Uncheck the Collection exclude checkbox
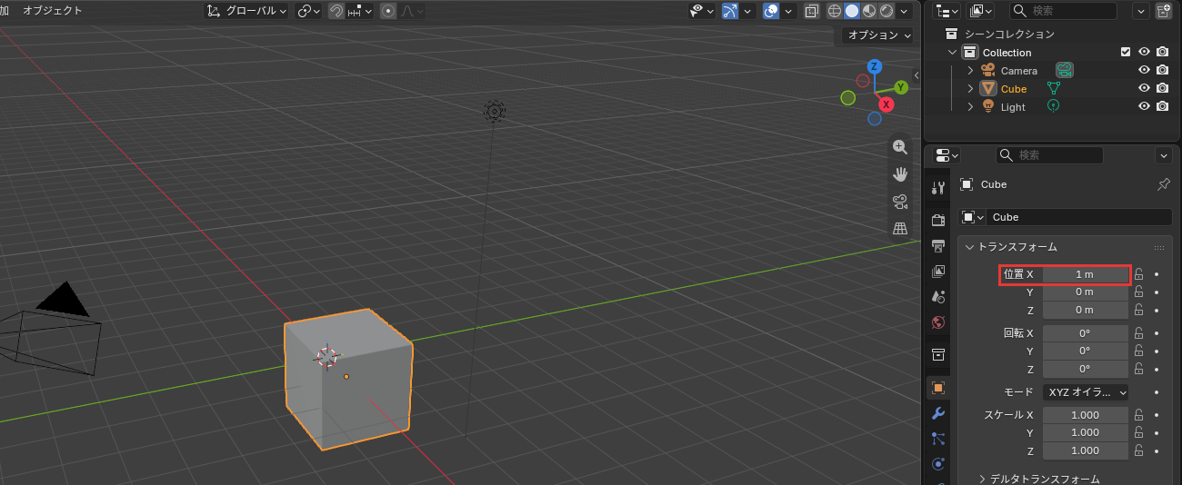 point(1126,52)
